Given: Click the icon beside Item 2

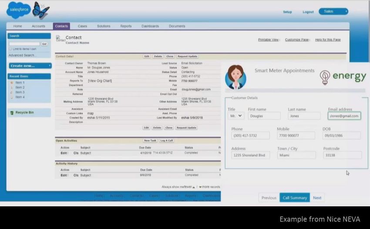Looking at the screenshot, I should tap(12, 88).
